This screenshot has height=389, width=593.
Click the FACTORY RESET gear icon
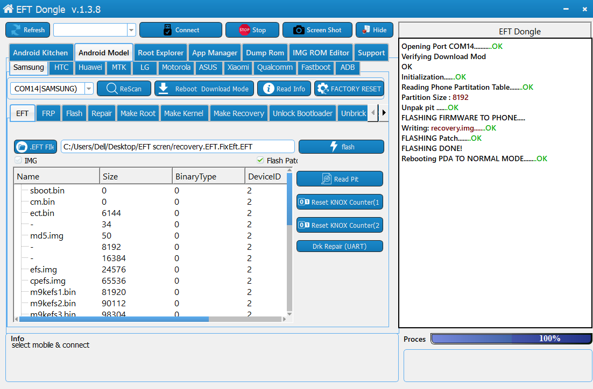pyautogui.click(x=322, y=89)
